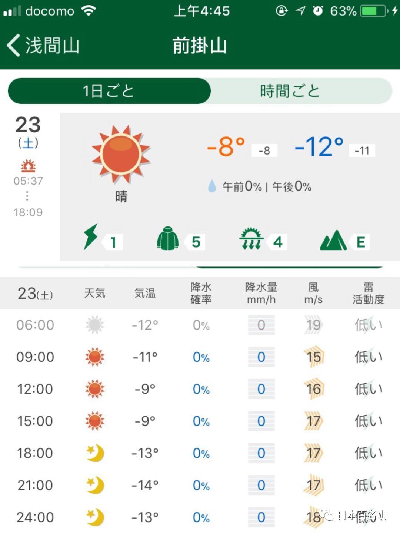This screenshot has height=533, width=400.
Task: Tap the large sunny weather icon
Action: pyautogui.click(x=121, y=154)
